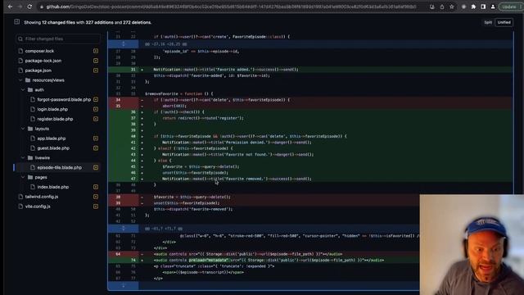Open guest.blade.php diff
This screenshot has width=524, height=295.
pos(53,147)
